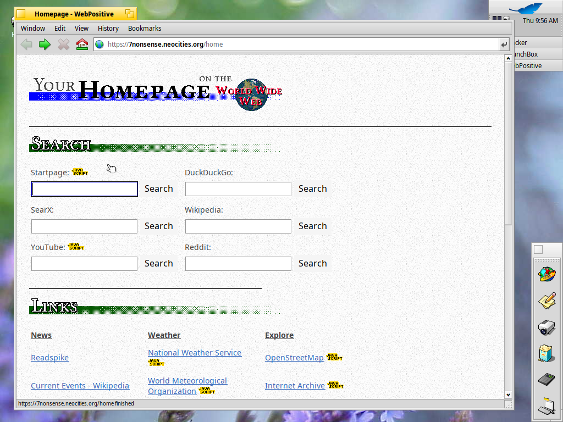Focus the URL address field

(297, 45)
